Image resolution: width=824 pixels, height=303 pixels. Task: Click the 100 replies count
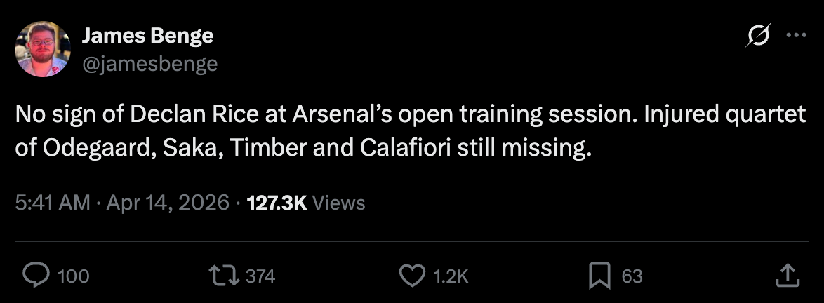[73, 276]
